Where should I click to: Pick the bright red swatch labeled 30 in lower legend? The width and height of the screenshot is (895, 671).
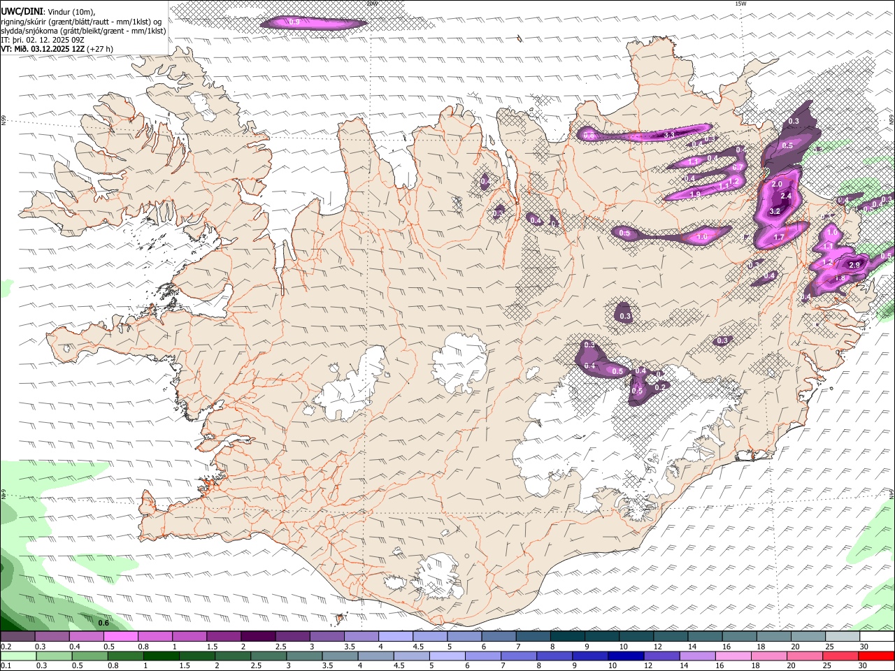(877, 656)
